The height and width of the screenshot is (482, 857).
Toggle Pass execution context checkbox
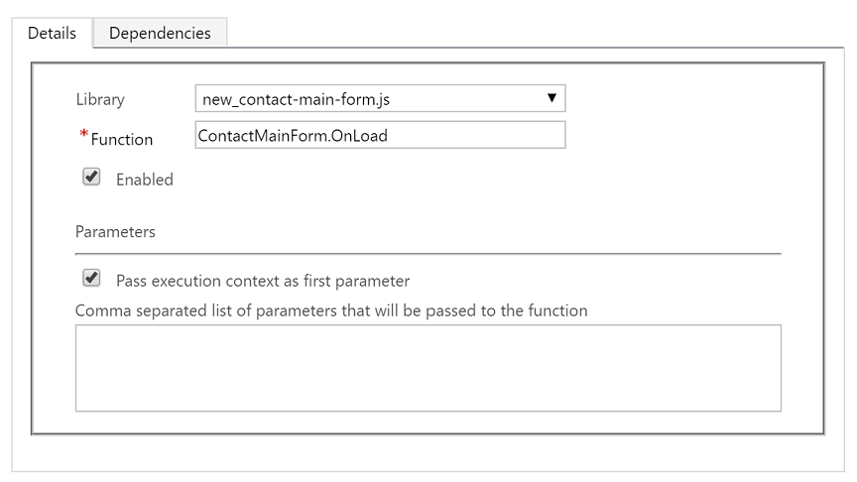91,278
